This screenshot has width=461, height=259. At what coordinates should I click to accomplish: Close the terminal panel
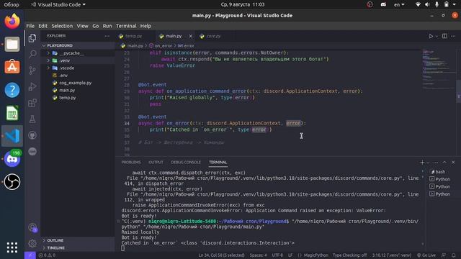[x=453, y=163]
